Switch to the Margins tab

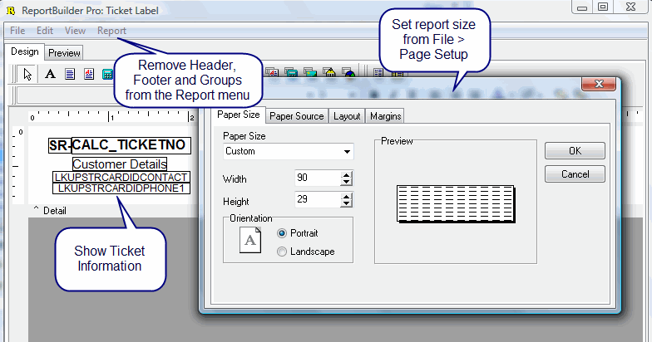pos(385,116)
